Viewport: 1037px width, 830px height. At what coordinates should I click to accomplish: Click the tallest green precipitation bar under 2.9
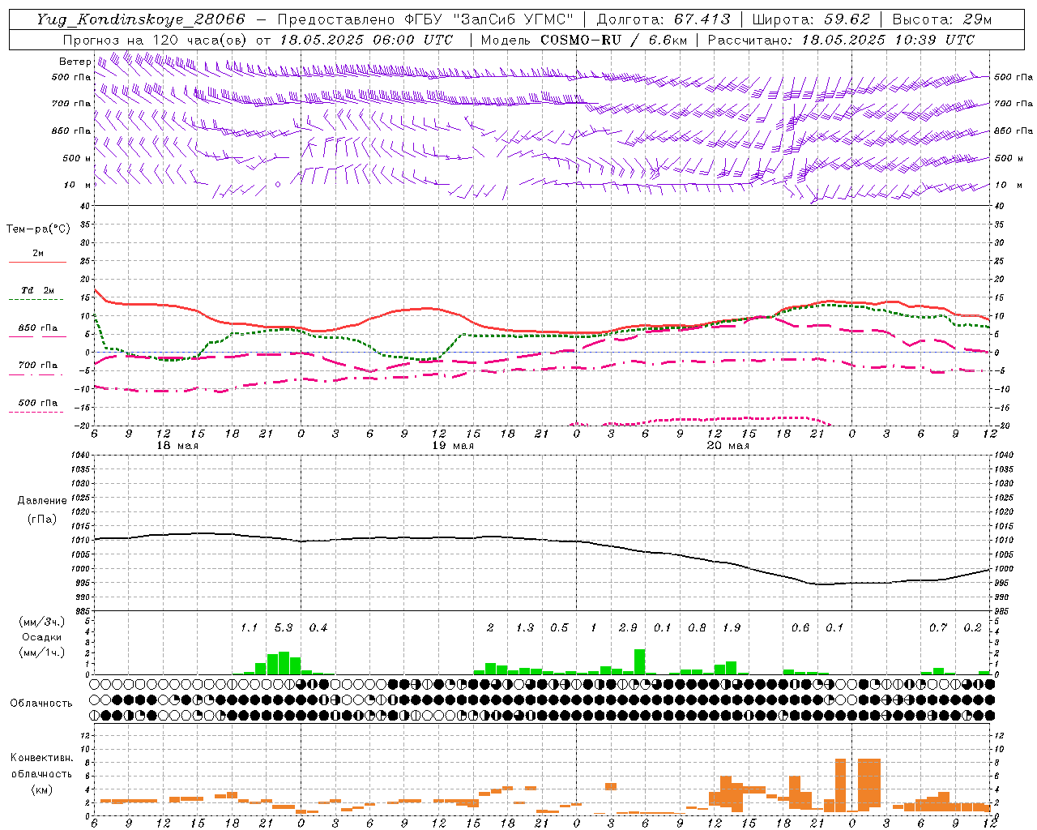pyautogui.click(x=639, y=661)
